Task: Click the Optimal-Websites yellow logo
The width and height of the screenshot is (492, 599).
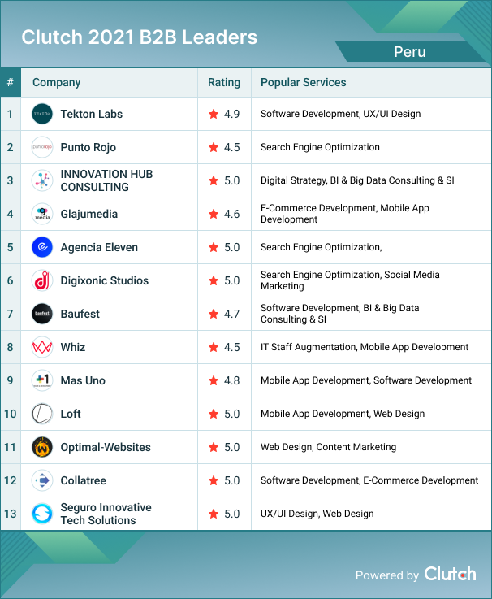Action: (x=42, y=447)
